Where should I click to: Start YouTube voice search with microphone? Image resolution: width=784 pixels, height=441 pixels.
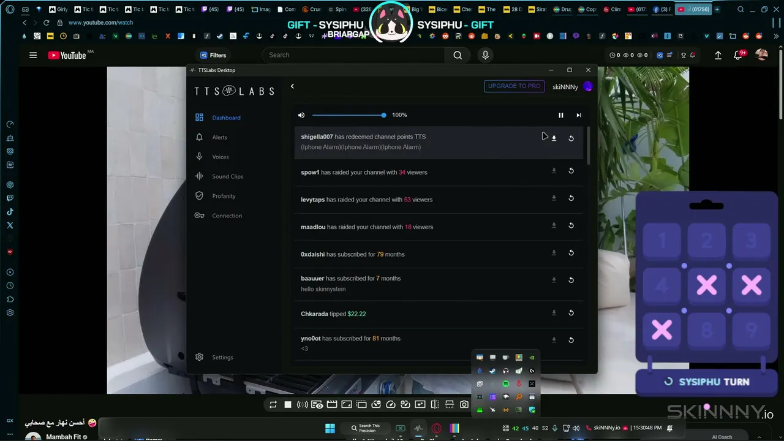click(x=485, y=55)
